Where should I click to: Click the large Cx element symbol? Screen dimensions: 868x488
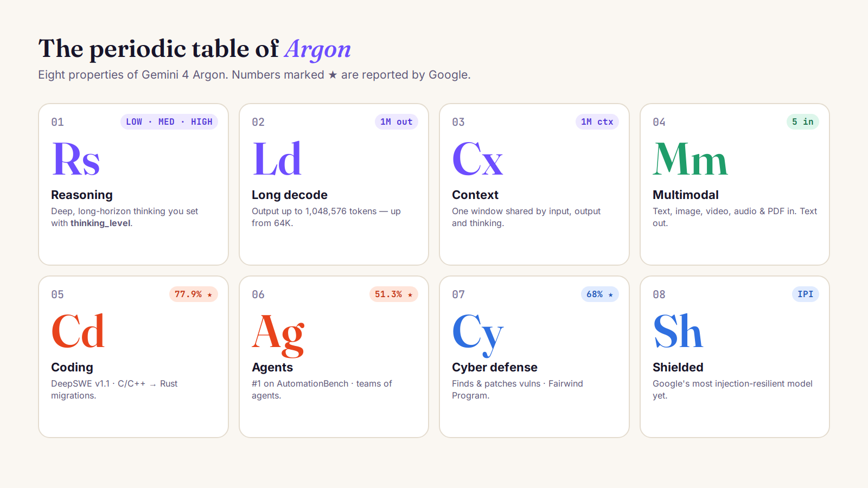coord(477,159)
